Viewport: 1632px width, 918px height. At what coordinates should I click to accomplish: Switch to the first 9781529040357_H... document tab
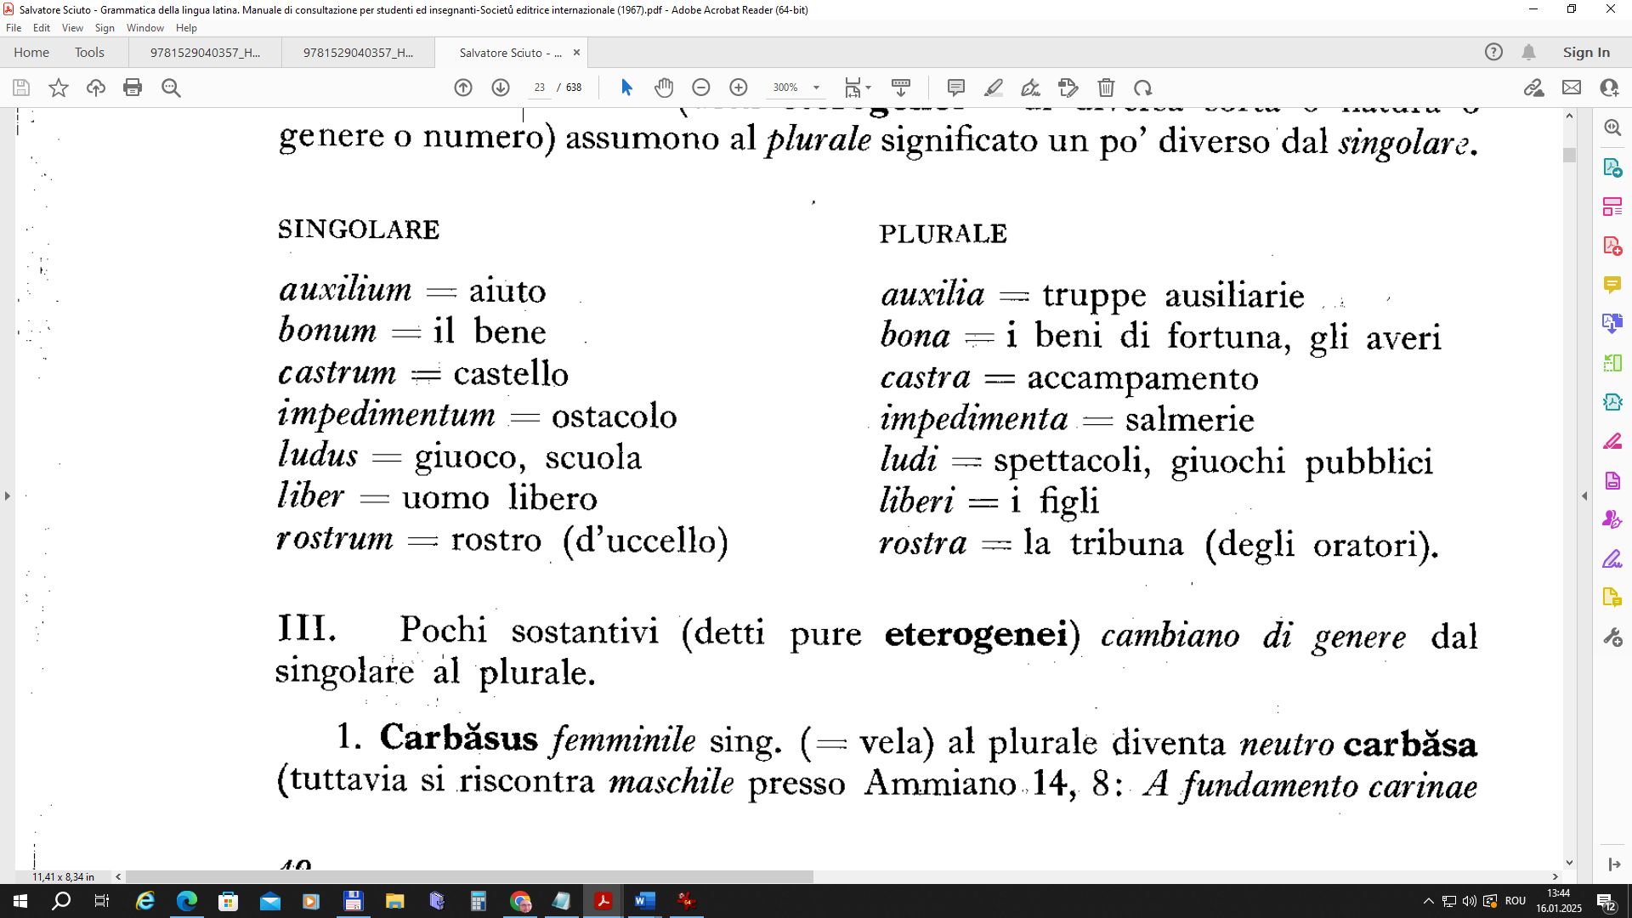[x=205, y=53]
